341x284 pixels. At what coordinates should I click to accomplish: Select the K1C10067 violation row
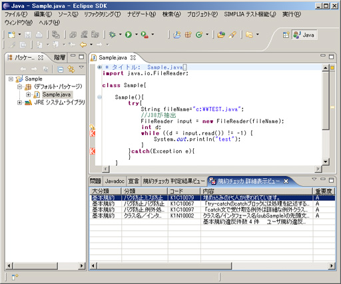[x=213, y=204]
